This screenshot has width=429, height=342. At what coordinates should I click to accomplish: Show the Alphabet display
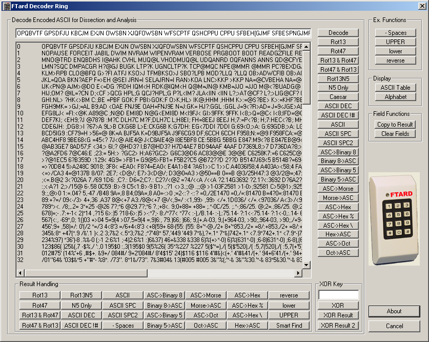pos(395,97)
